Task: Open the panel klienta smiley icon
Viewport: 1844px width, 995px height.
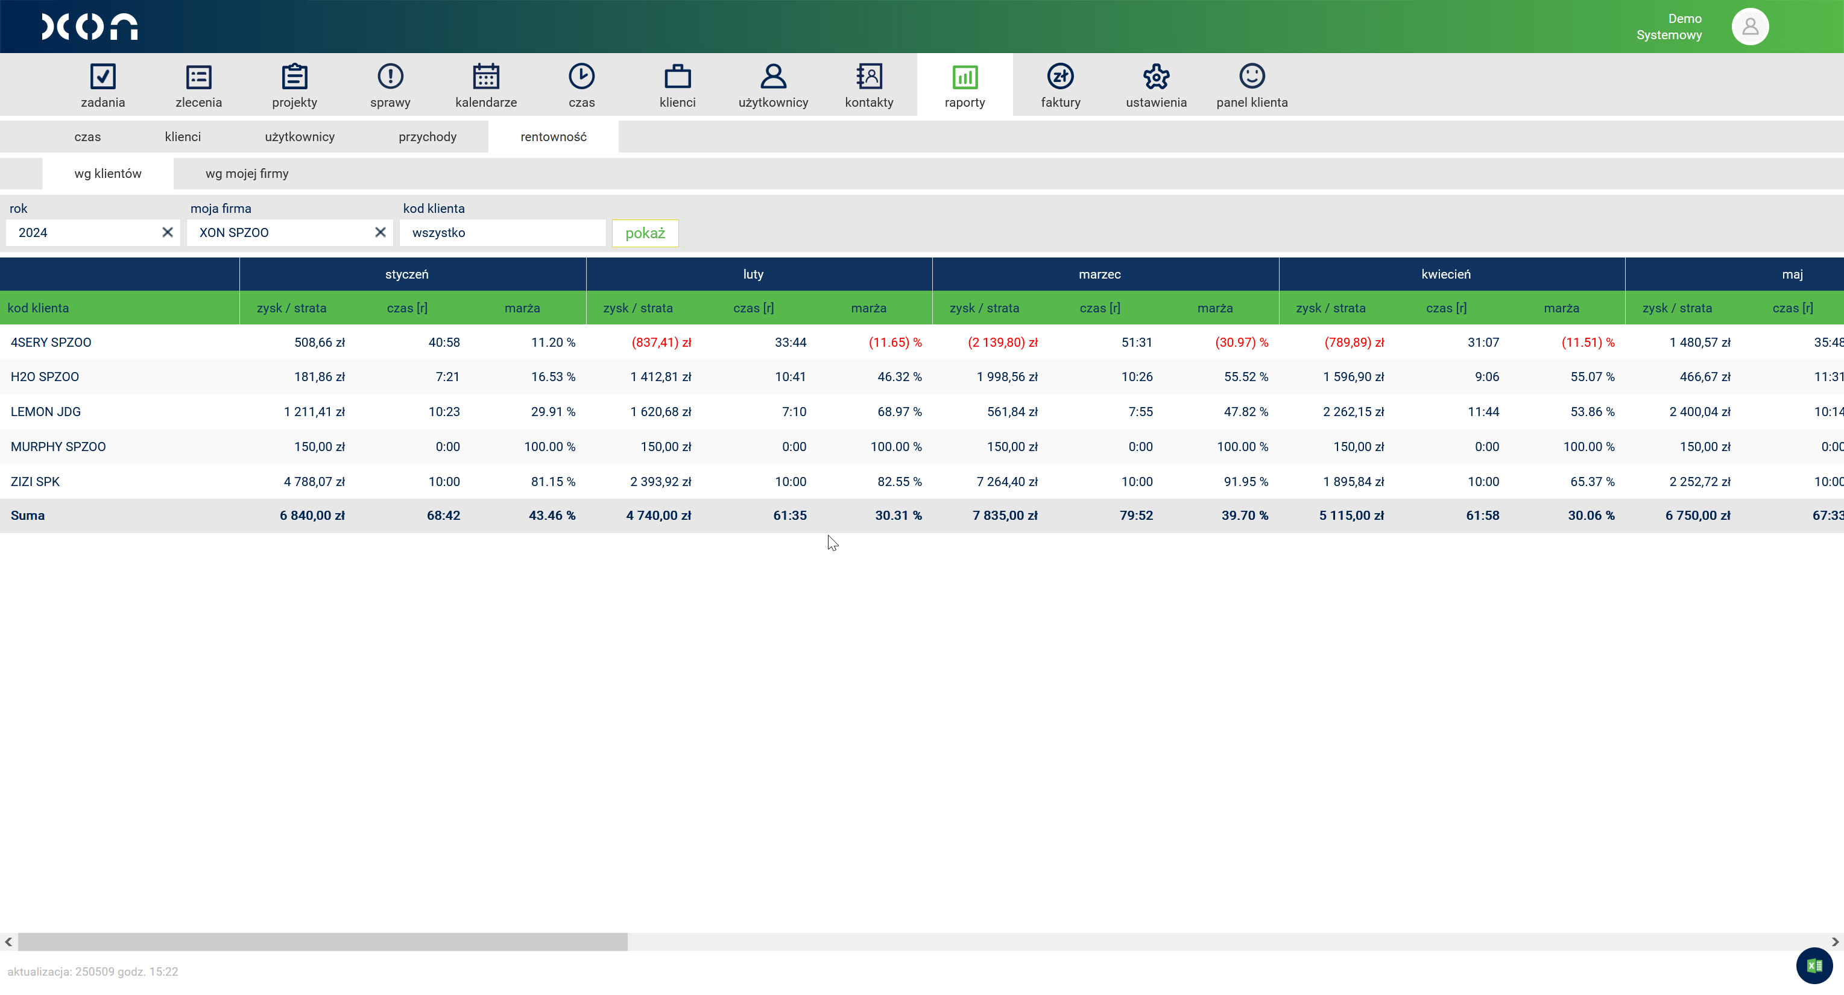Action: coord(1252,76)
